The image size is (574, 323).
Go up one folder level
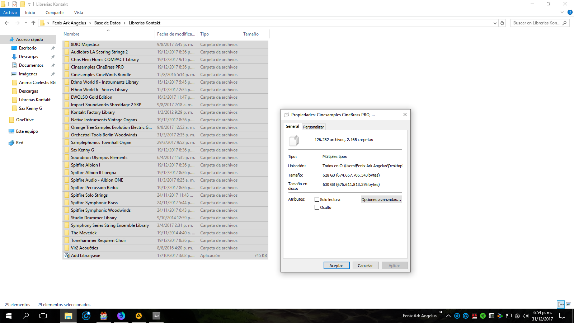(x=33, y=23)
